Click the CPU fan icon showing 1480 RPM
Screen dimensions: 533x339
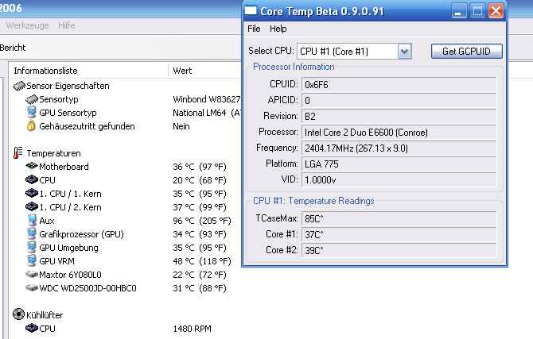point(32,328)
